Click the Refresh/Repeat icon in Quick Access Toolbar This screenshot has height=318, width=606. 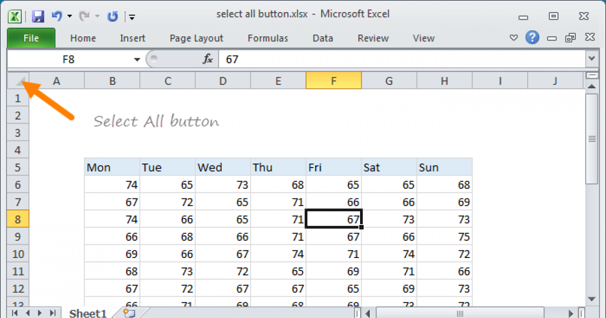pyautogui.click(x=112, y=16)
